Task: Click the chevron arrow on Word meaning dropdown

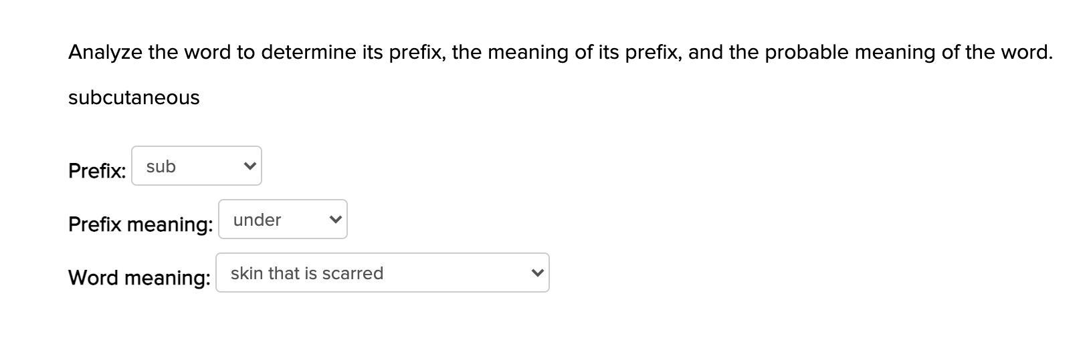Action: click(536, 273)
